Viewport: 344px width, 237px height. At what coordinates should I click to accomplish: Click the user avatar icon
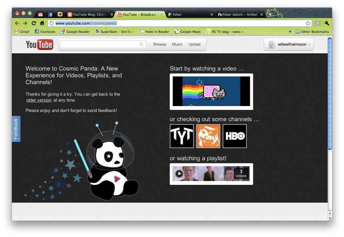(x=271, y=44)
